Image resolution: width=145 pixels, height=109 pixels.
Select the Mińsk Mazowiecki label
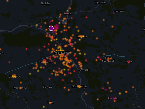(x=108, y=59)
